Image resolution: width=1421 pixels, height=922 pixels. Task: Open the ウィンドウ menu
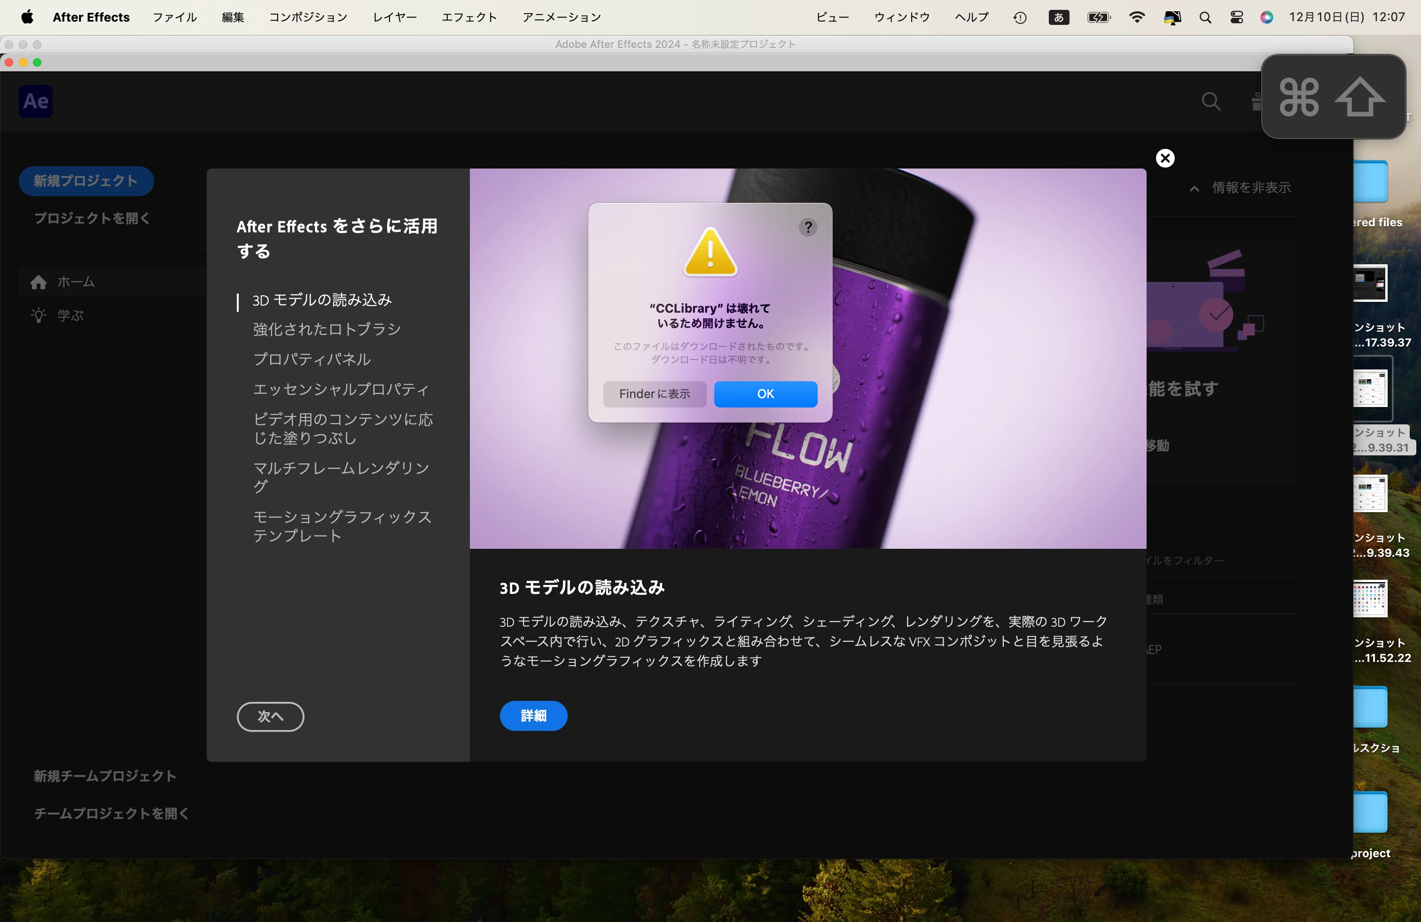(x=902, y=17)
